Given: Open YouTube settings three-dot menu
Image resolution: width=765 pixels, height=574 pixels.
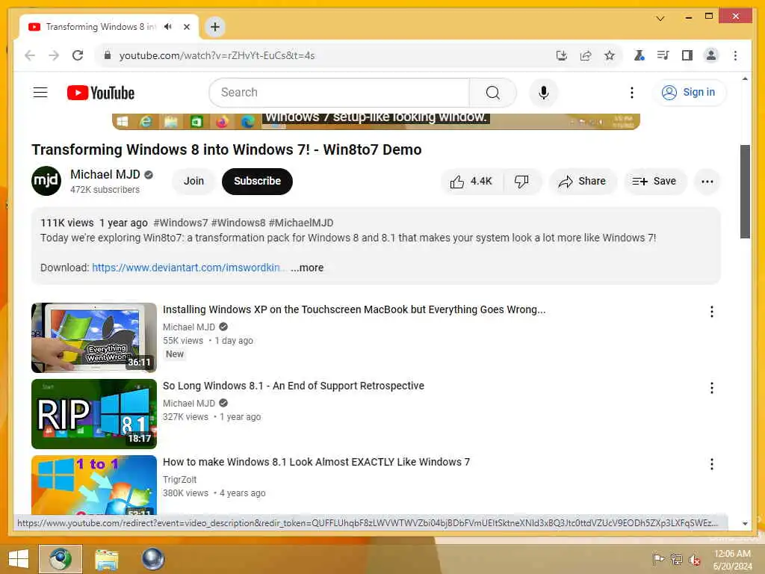Looking at the screenshot, I should coord(632,92).
